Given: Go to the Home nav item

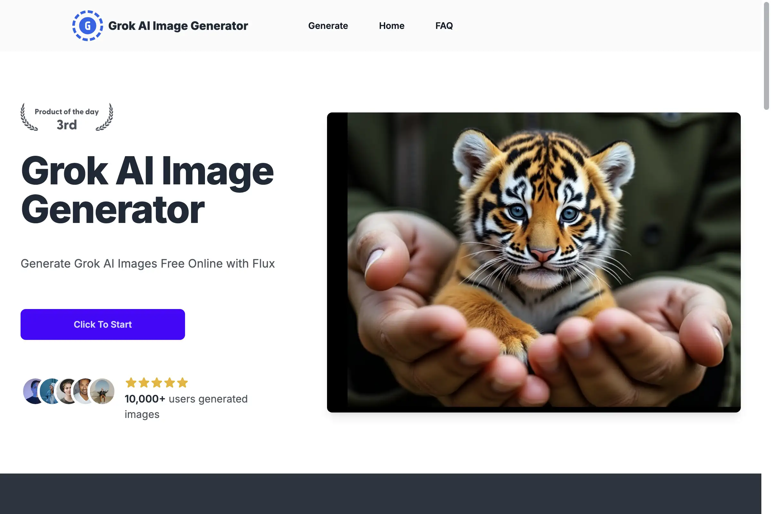Looking at the screenshot, I should pyautogui.click(x=391, y=26).
